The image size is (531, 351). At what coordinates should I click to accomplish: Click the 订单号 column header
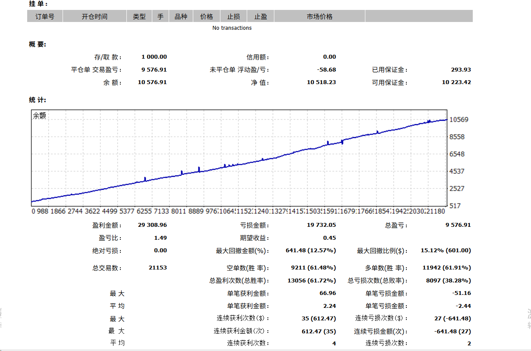tap(45, 16)
